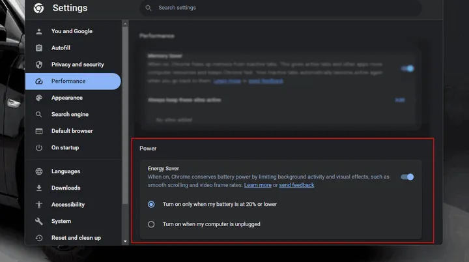
Task: Disable the Energy Saver toggle
Action: [x=407, y=177]
